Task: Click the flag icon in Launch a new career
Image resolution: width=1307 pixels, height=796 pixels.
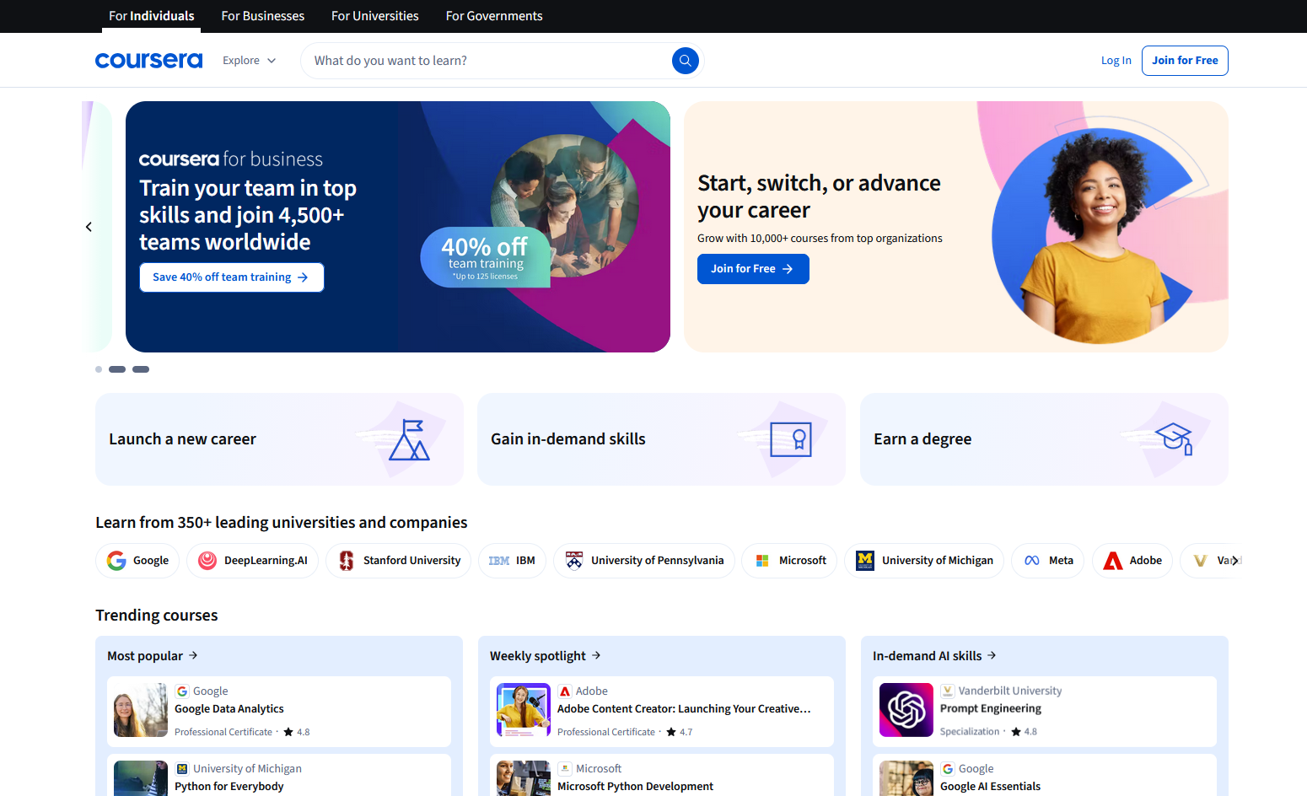Action: pos(410,439)
